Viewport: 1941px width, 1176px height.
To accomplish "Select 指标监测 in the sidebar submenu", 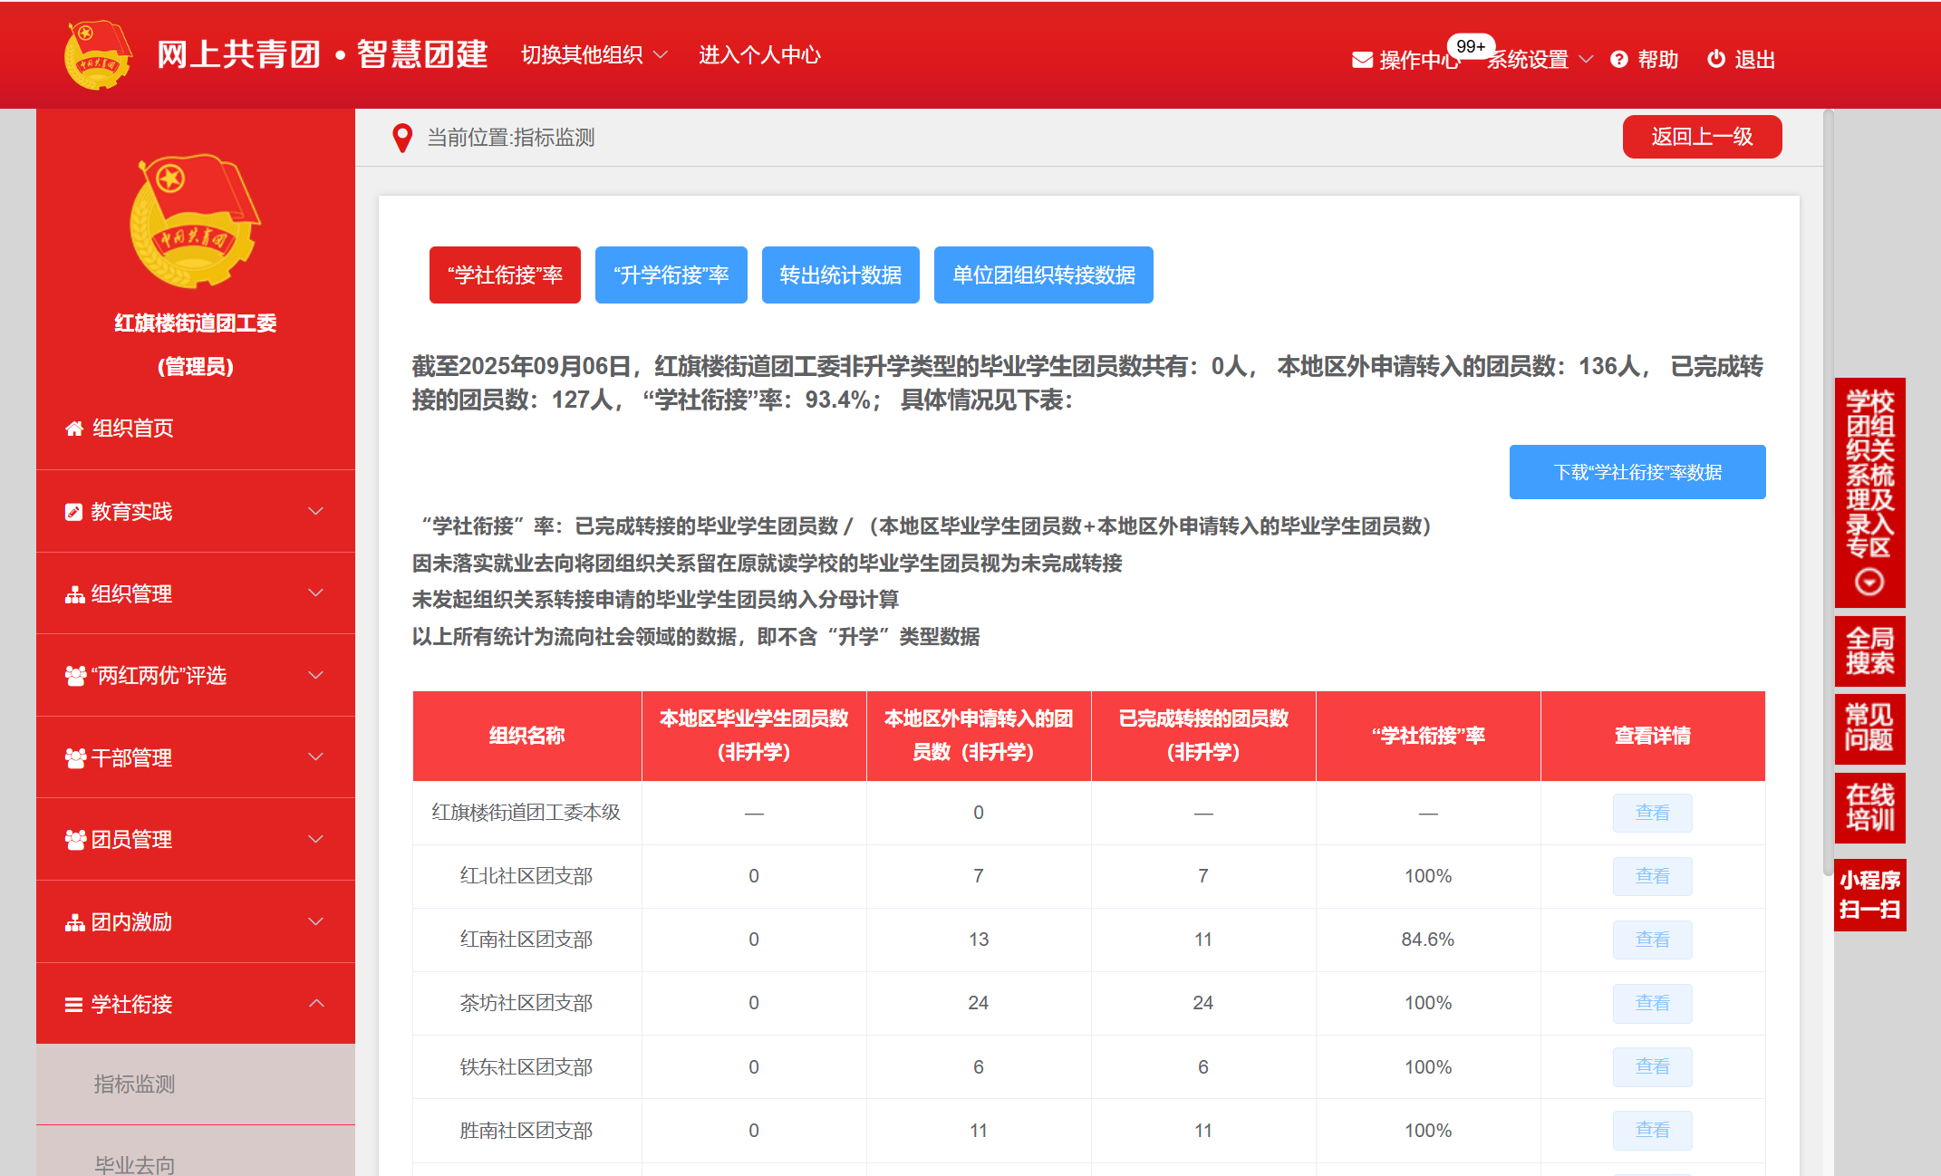I will 134,1084.
